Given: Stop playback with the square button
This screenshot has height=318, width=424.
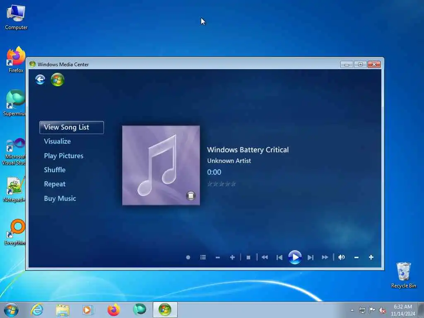Looking at the screenshot, I should coord(248,258).
